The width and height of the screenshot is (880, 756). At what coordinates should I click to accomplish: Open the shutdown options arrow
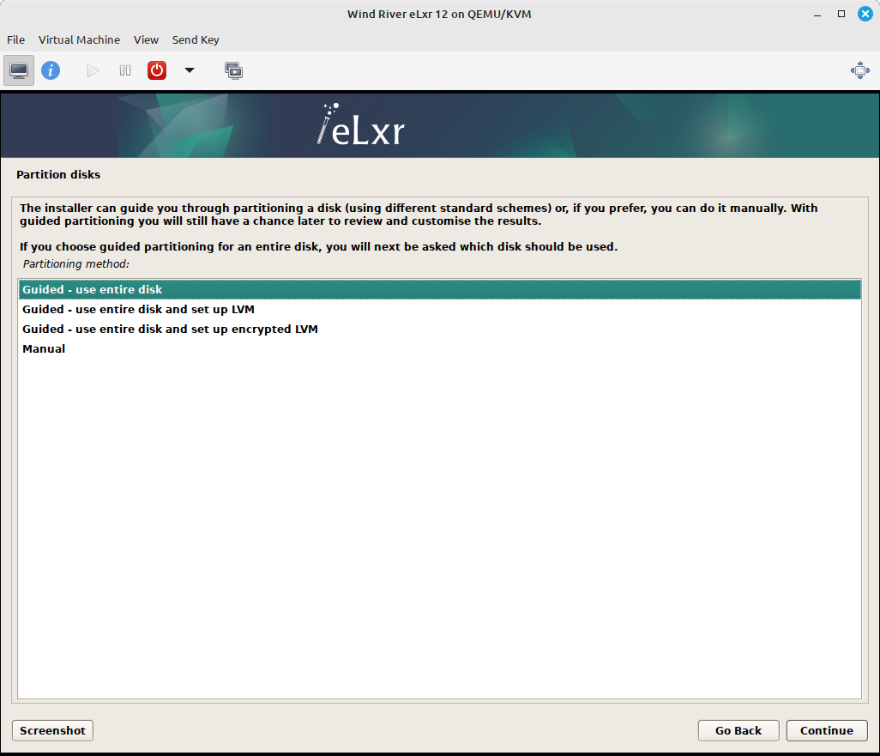189,70
